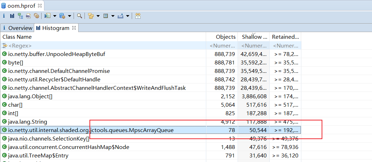
Task: Click the Run Expert System Test icon
Action: point(48,16)
